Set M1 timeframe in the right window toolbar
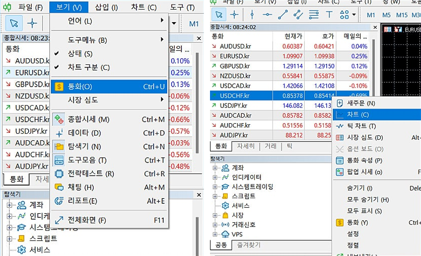This screenshot has height=256, width=421. (371, 15)
